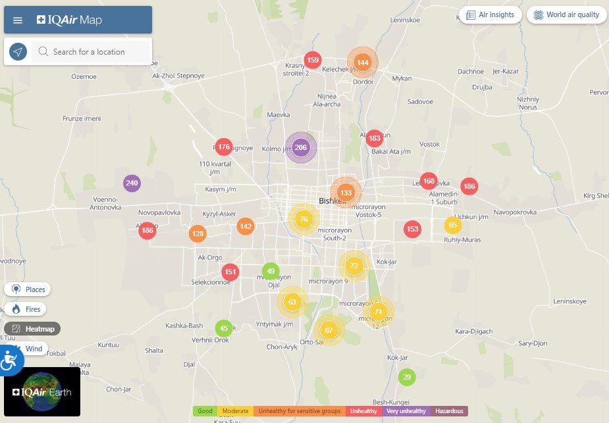Open the accessibility options icon
Screen dimensions: 609x423
tap(9, 360)
